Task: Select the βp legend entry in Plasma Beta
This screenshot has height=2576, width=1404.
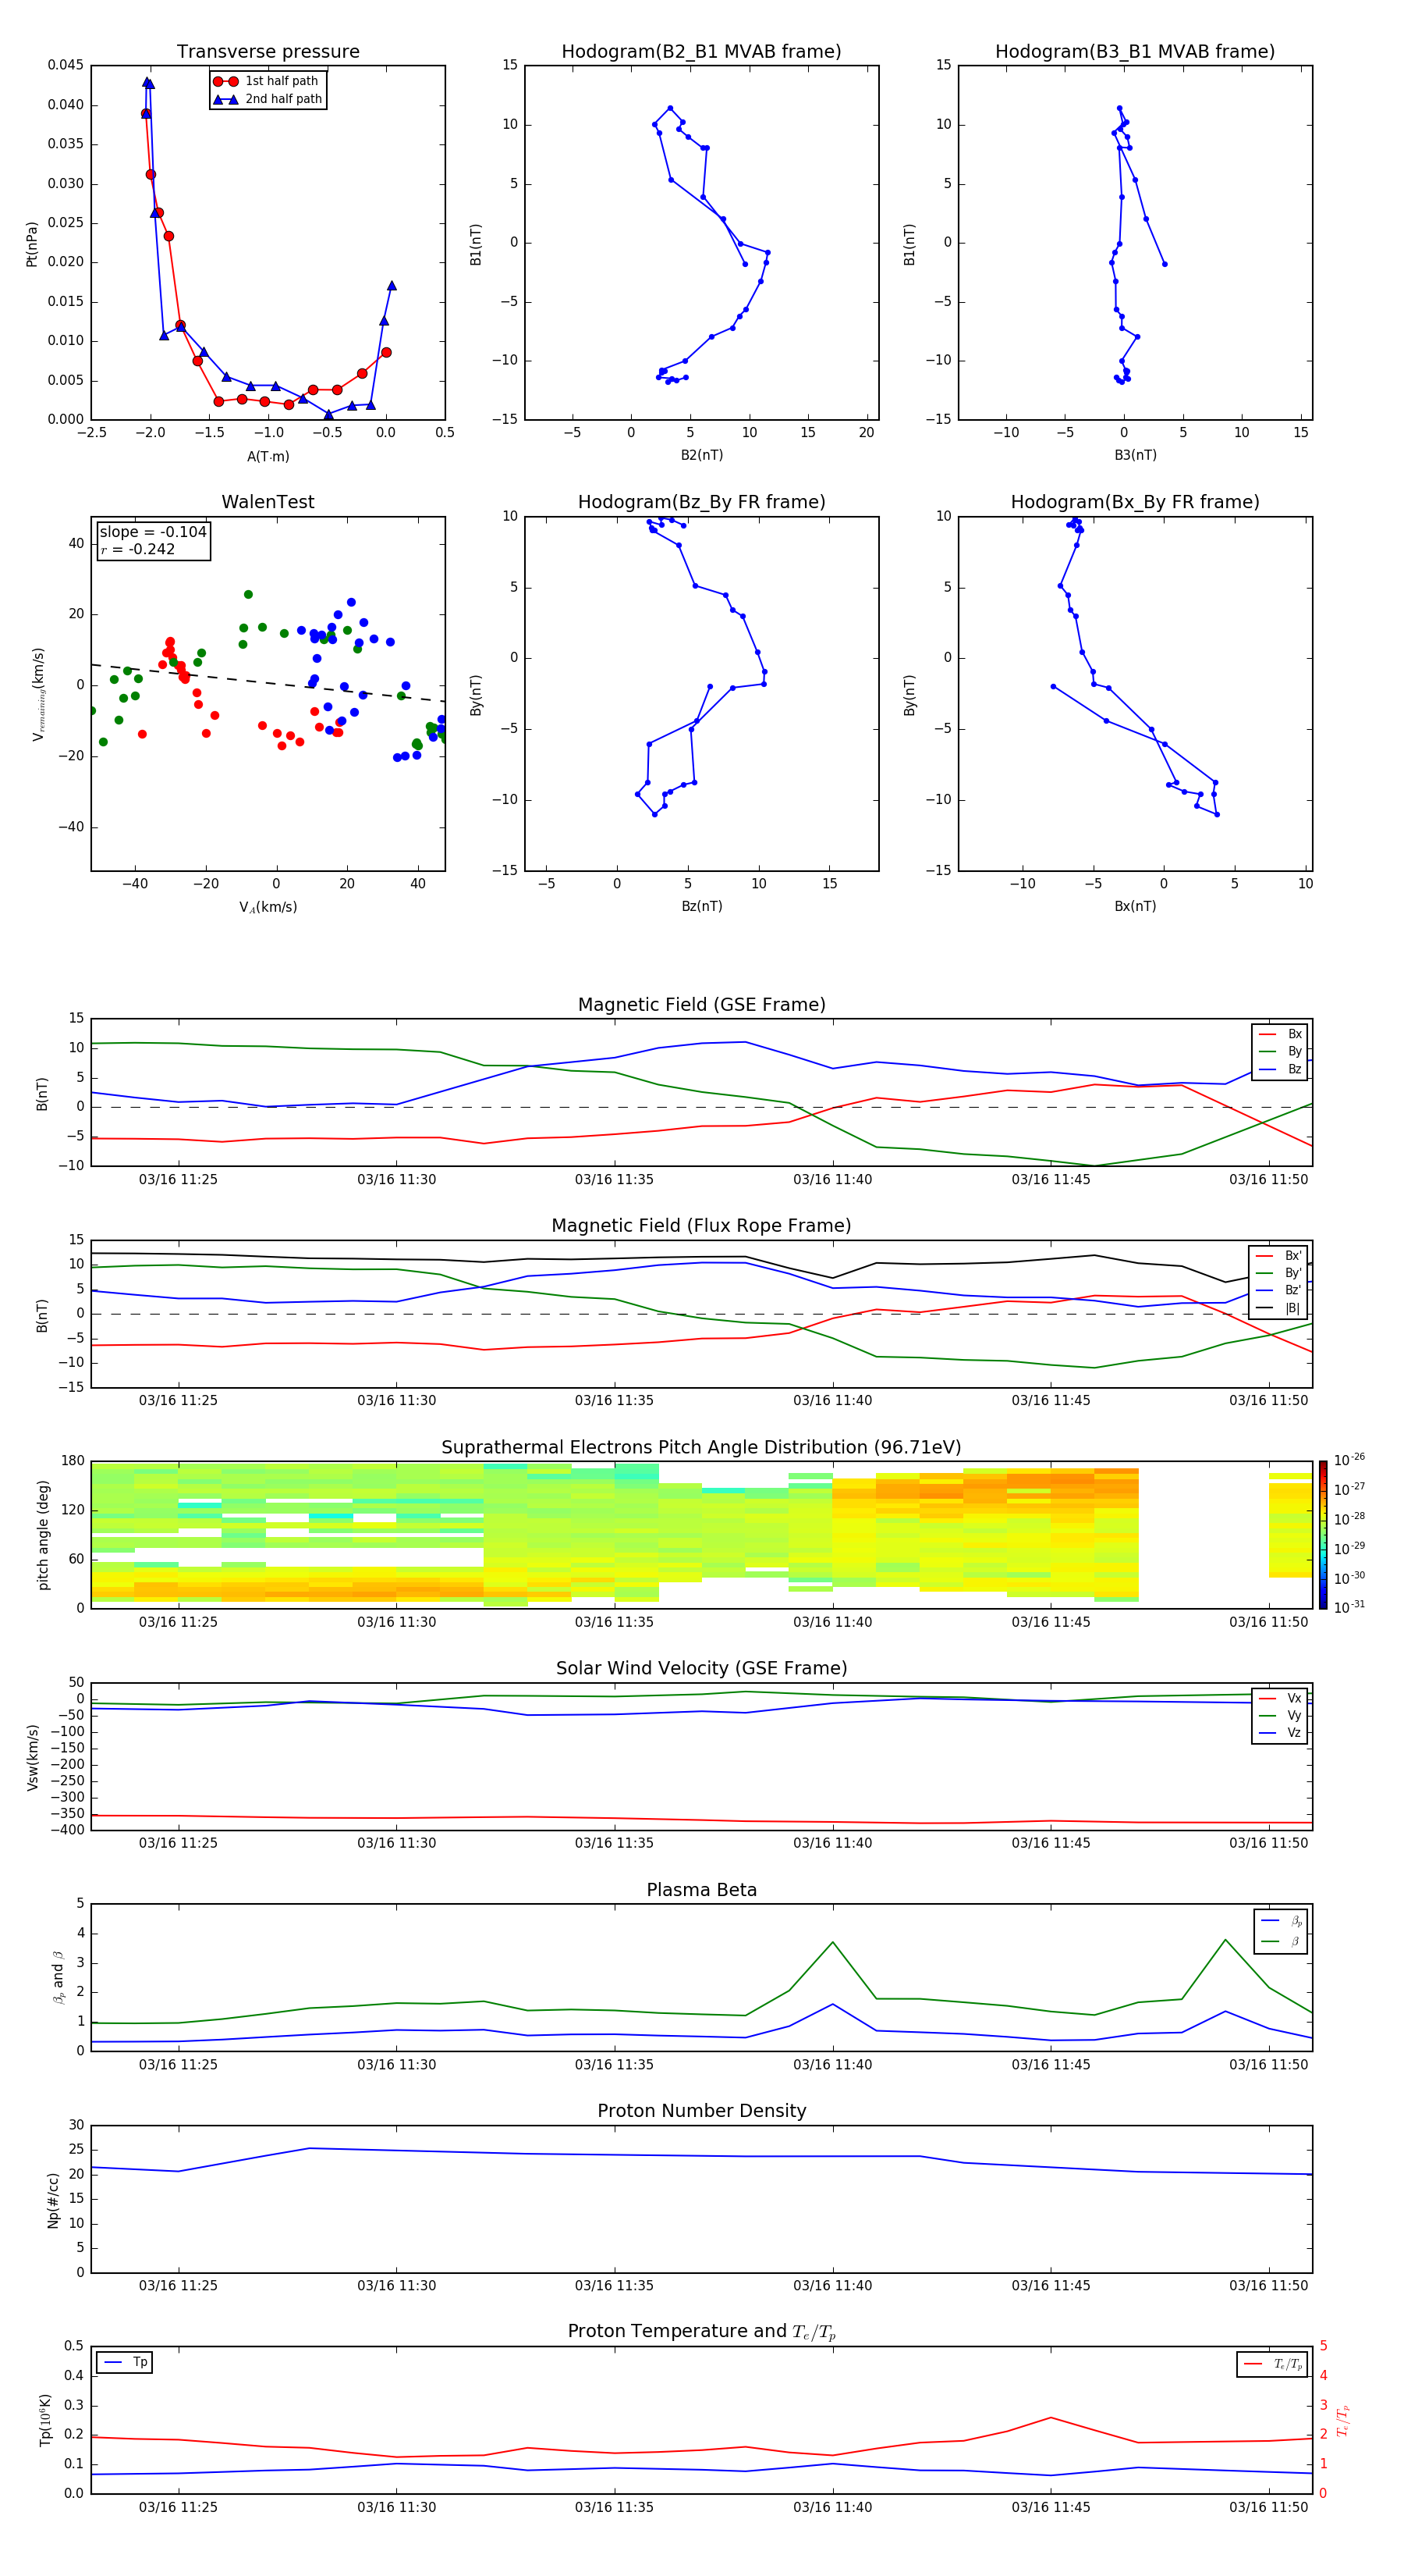Action: click(x=1281, y=1921)
